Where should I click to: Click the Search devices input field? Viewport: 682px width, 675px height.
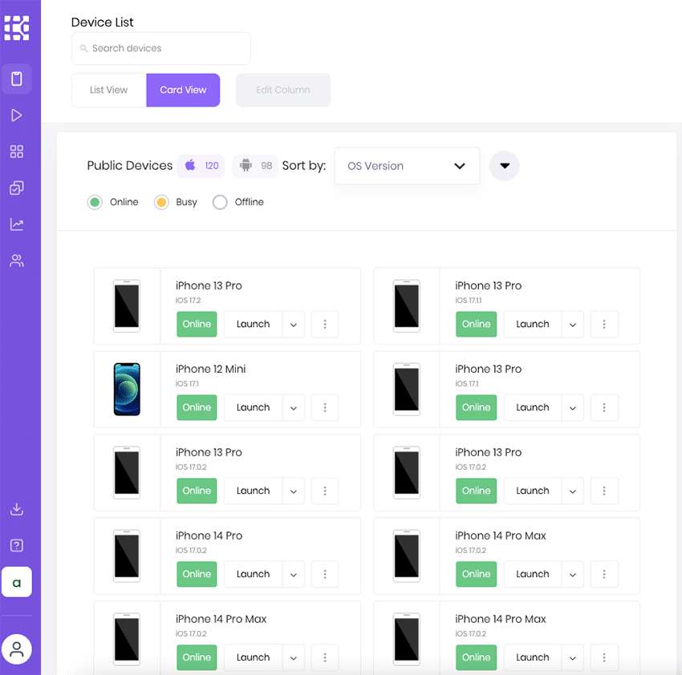[160, 48]
